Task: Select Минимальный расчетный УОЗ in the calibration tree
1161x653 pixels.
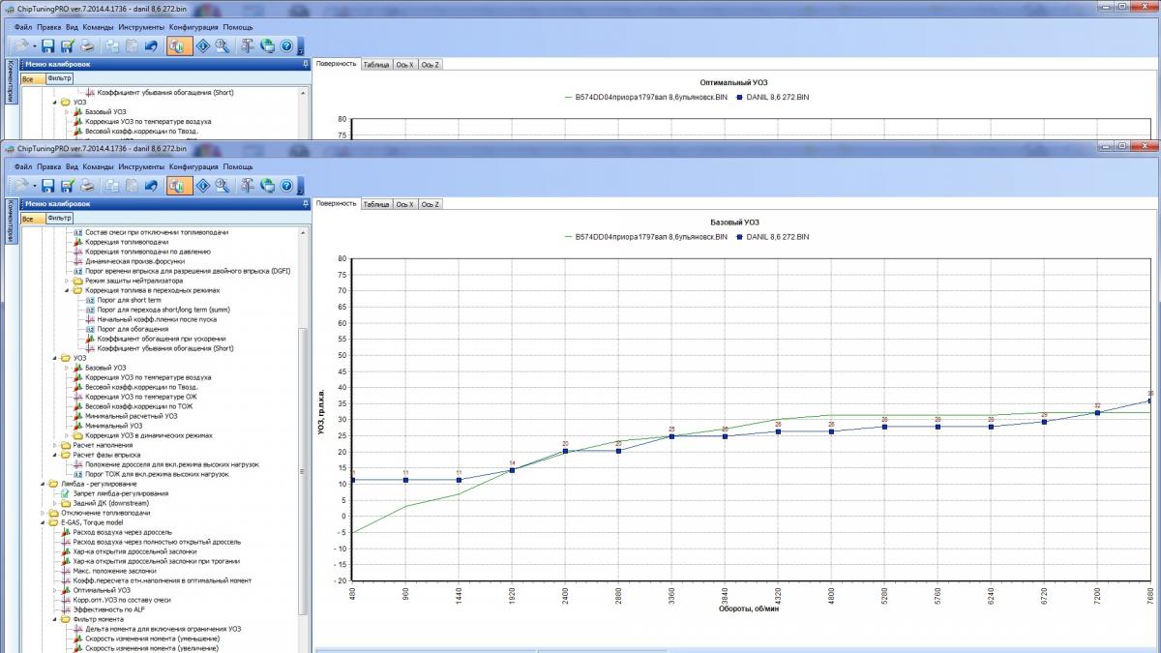Action: pos(132,416)
